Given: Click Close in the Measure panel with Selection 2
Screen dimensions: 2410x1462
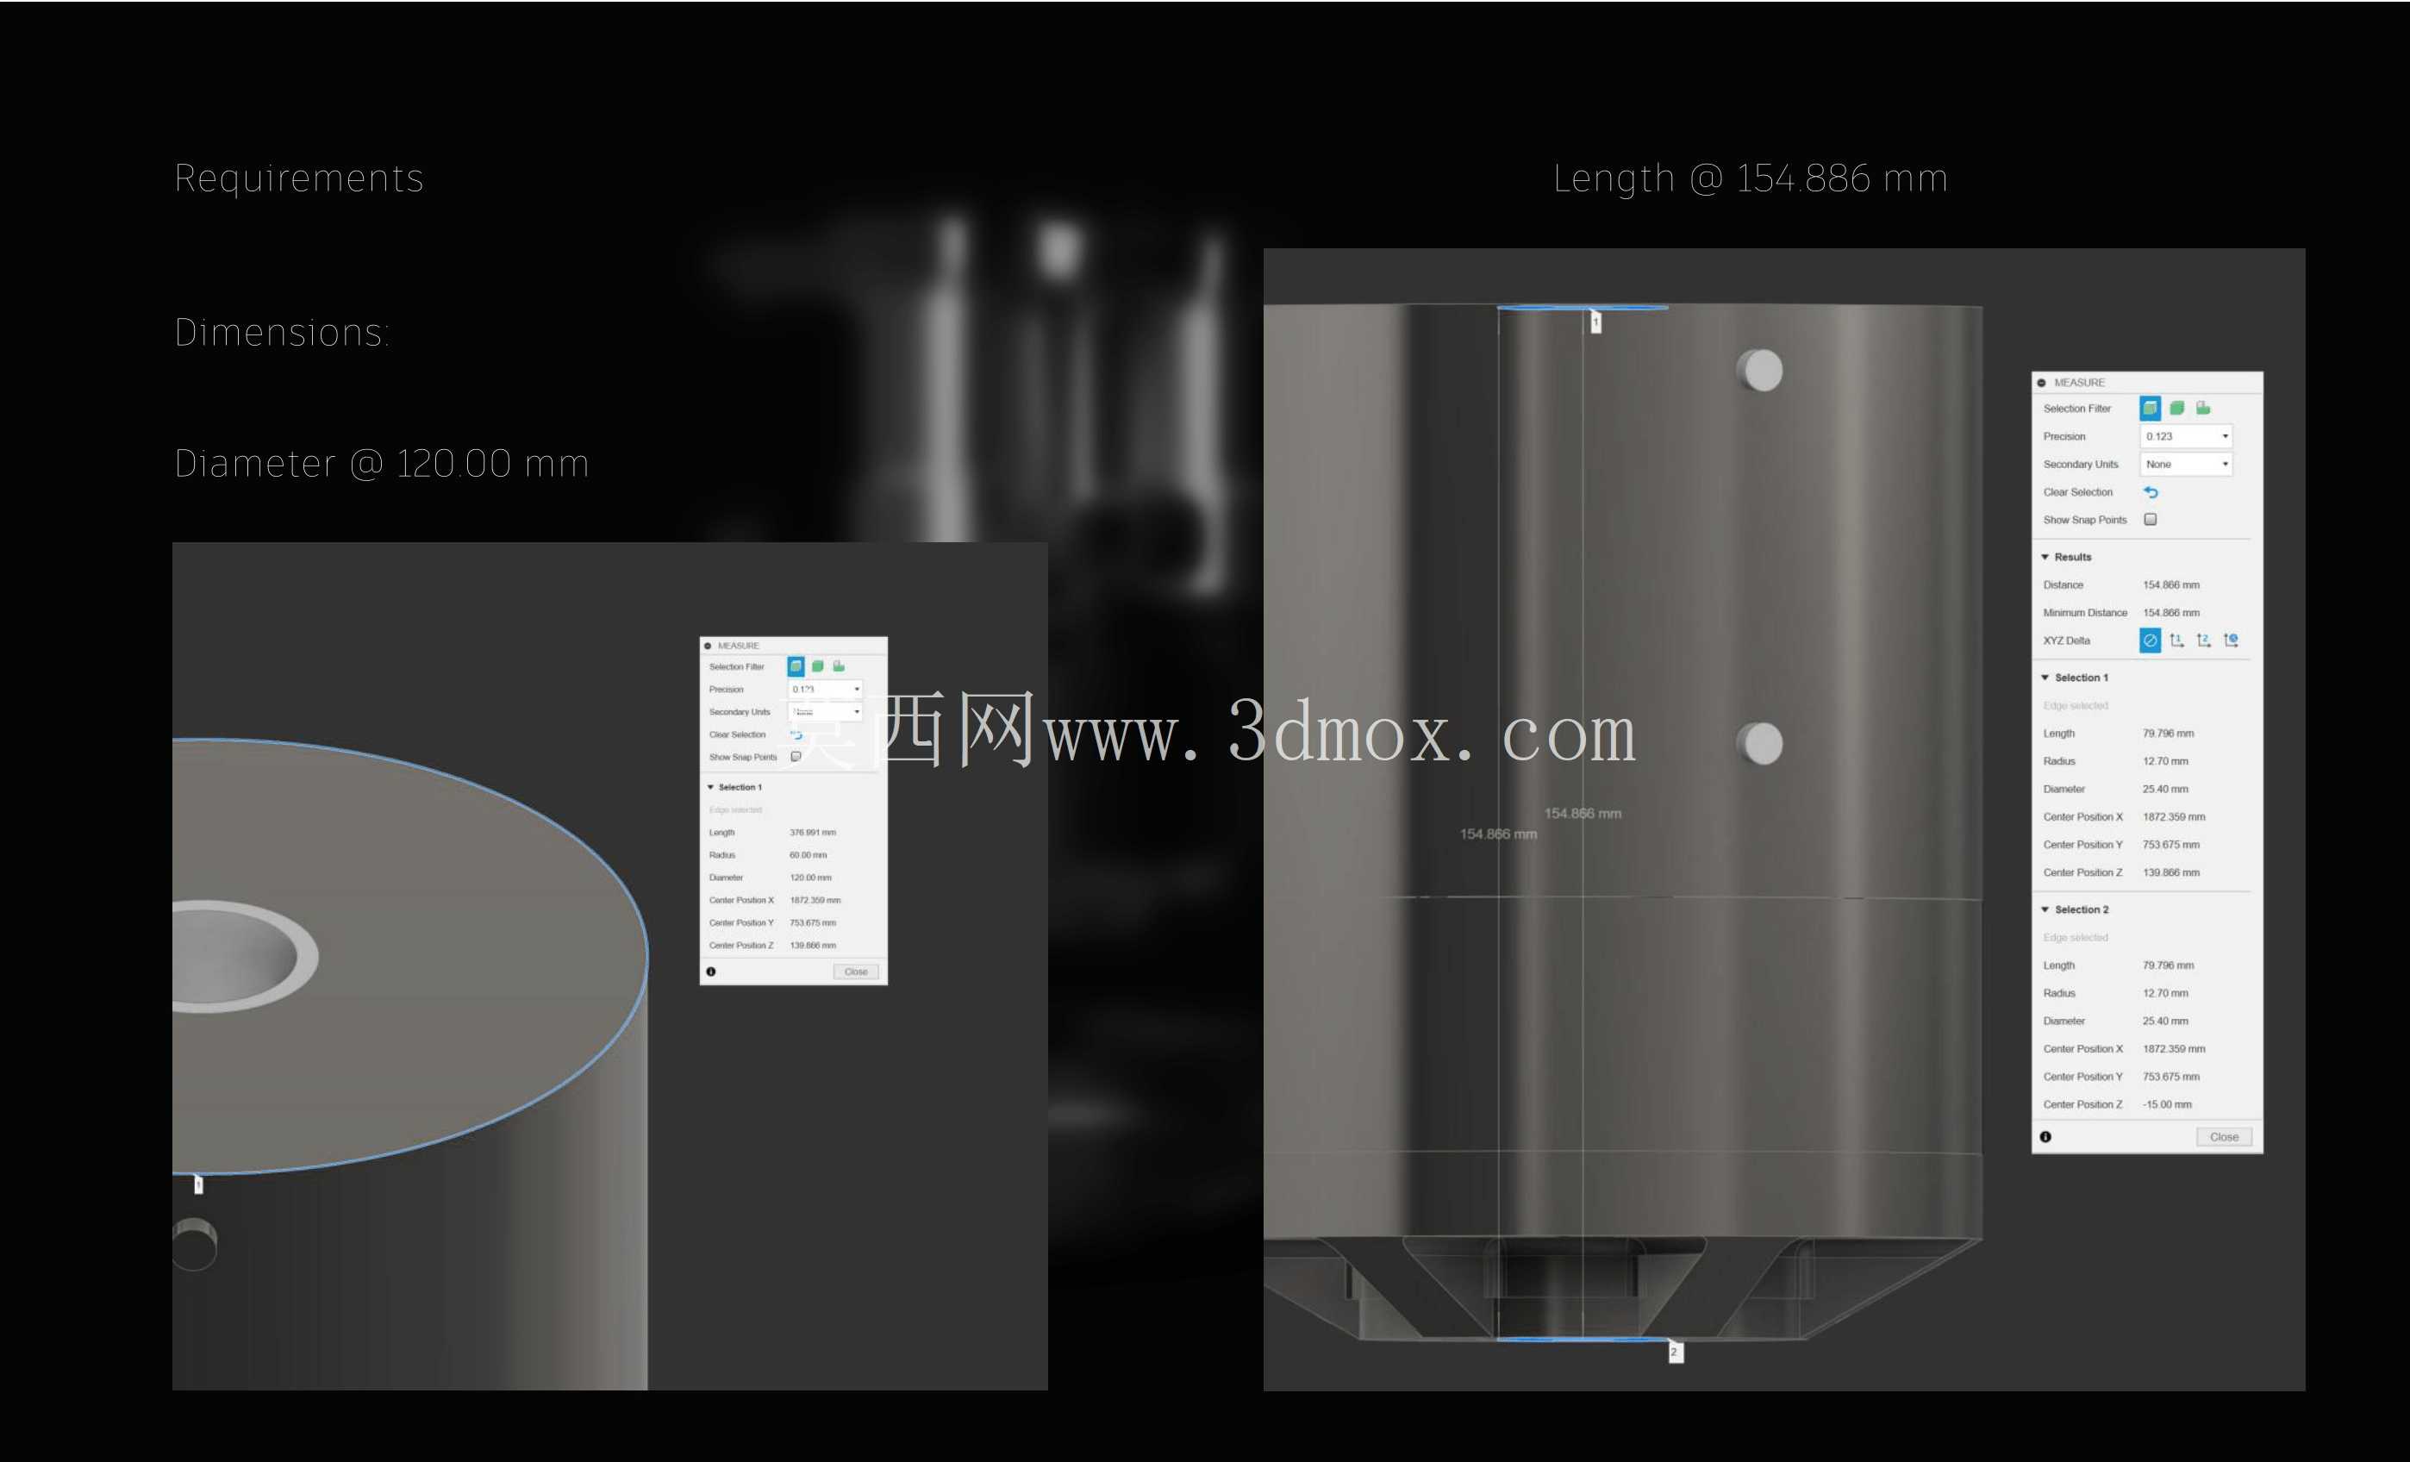Looking at the screenshot, I should pos(2224,1136).
